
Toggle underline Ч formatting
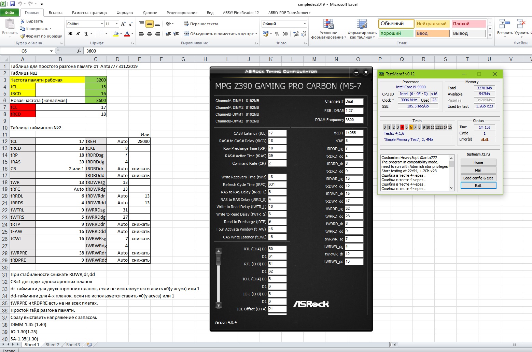[86, 34]
